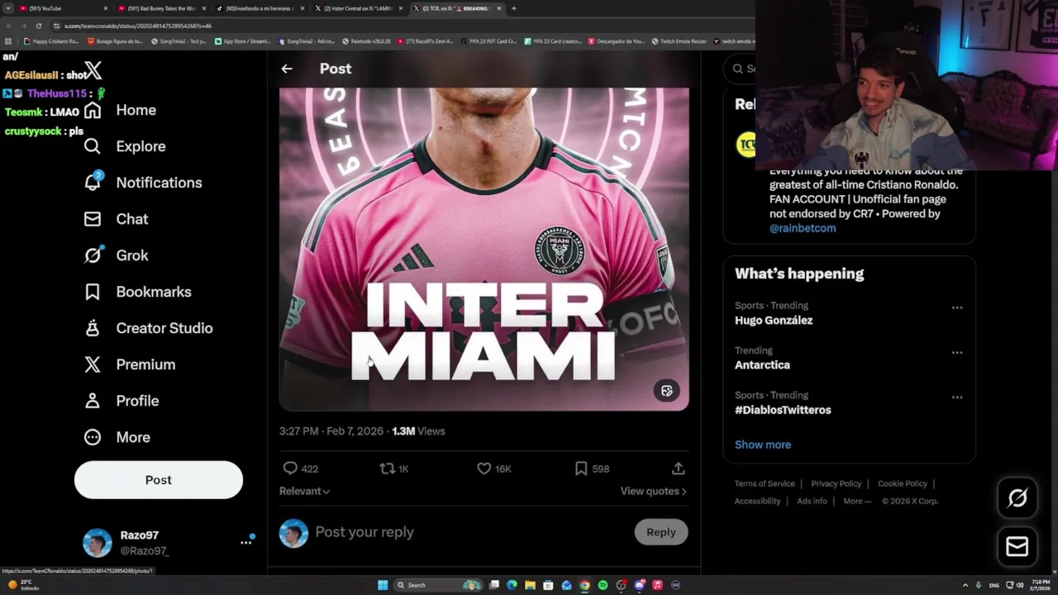
Task: Open the floating Grok button at bottom right
Action: pyautogui.click(x=1017, y=497)
